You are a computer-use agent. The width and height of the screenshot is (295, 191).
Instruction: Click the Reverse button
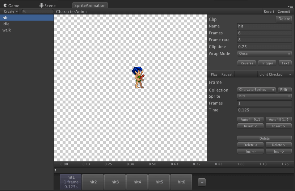pos(247,63)
